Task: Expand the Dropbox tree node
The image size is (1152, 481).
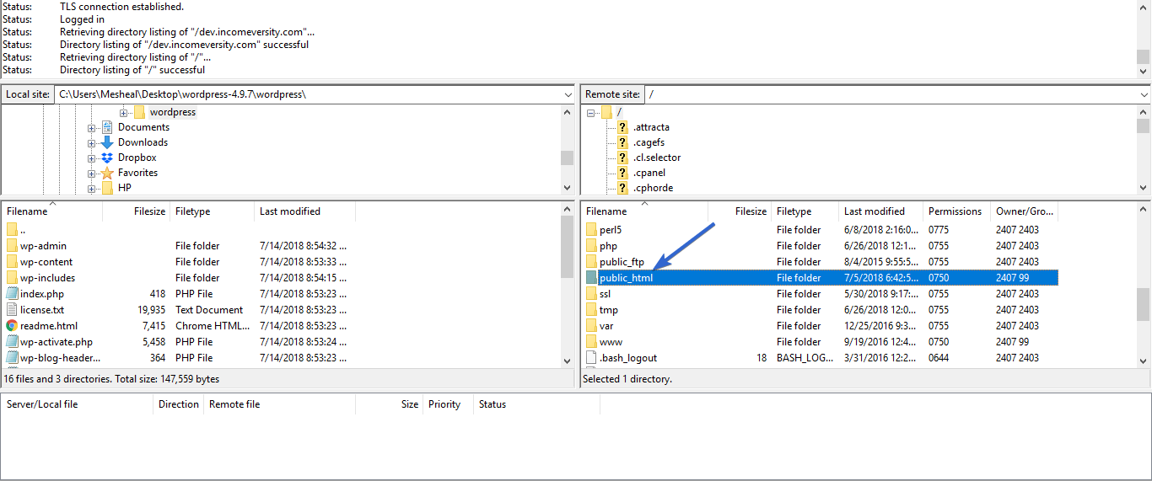Action: (x=92, y=158)
